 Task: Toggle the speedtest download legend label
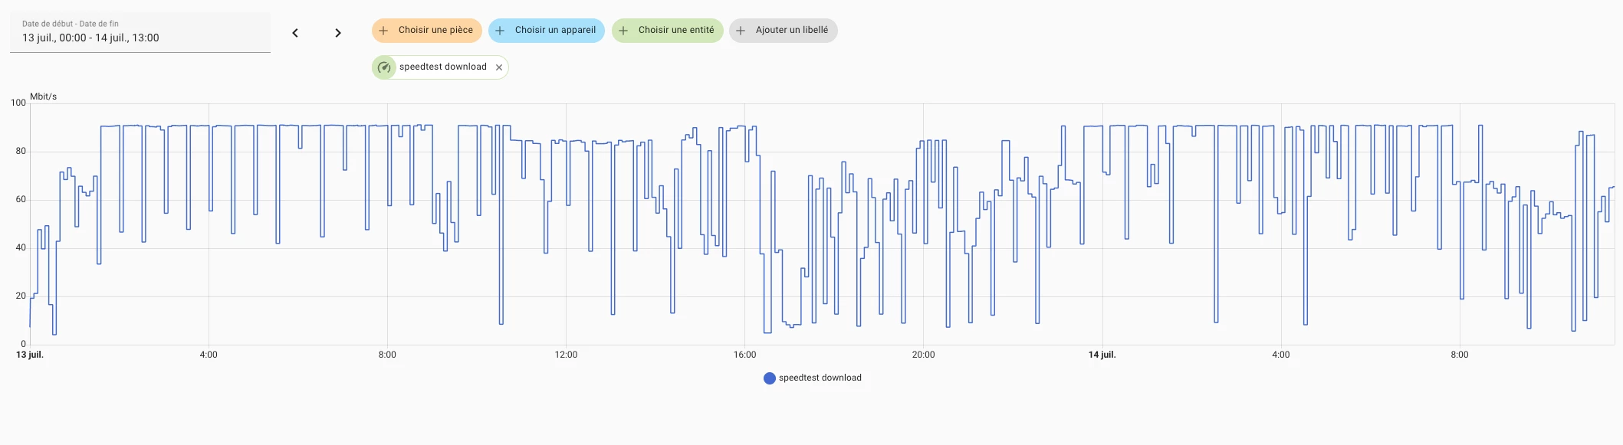(x=820, y=378)
